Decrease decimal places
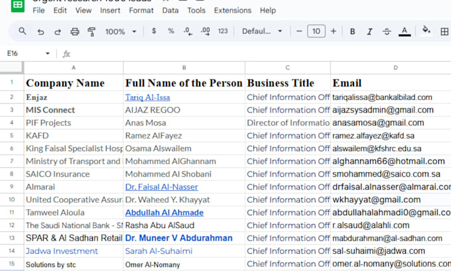The height and width of the screenshot is (271, 451). [188, 31]
